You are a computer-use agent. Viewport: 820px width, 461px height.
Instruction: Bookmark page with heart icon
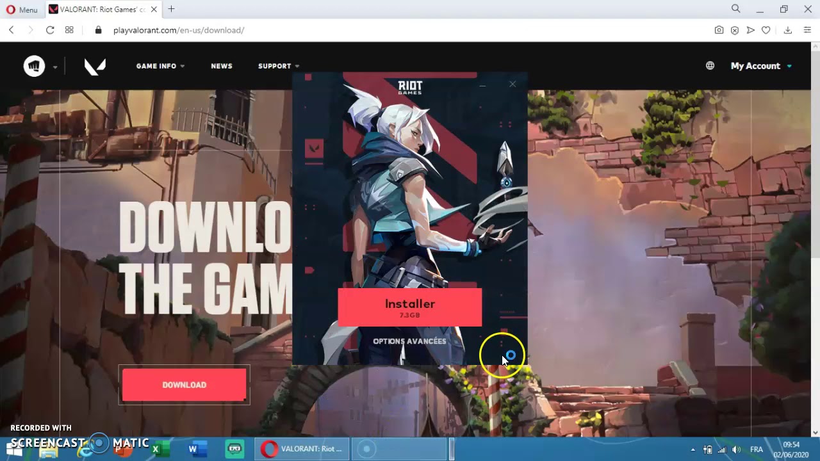point(766,30)
